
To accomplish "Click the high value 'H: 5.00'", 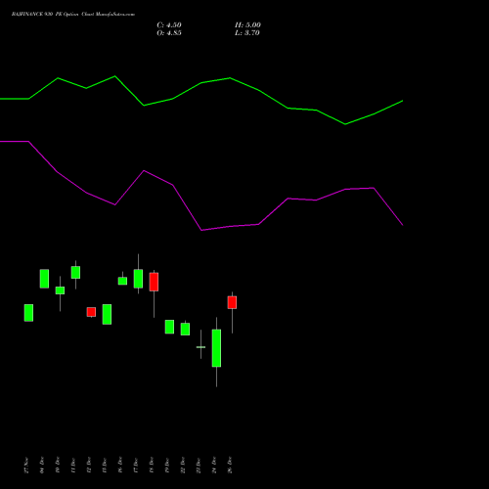I will (x=247, y=25).
